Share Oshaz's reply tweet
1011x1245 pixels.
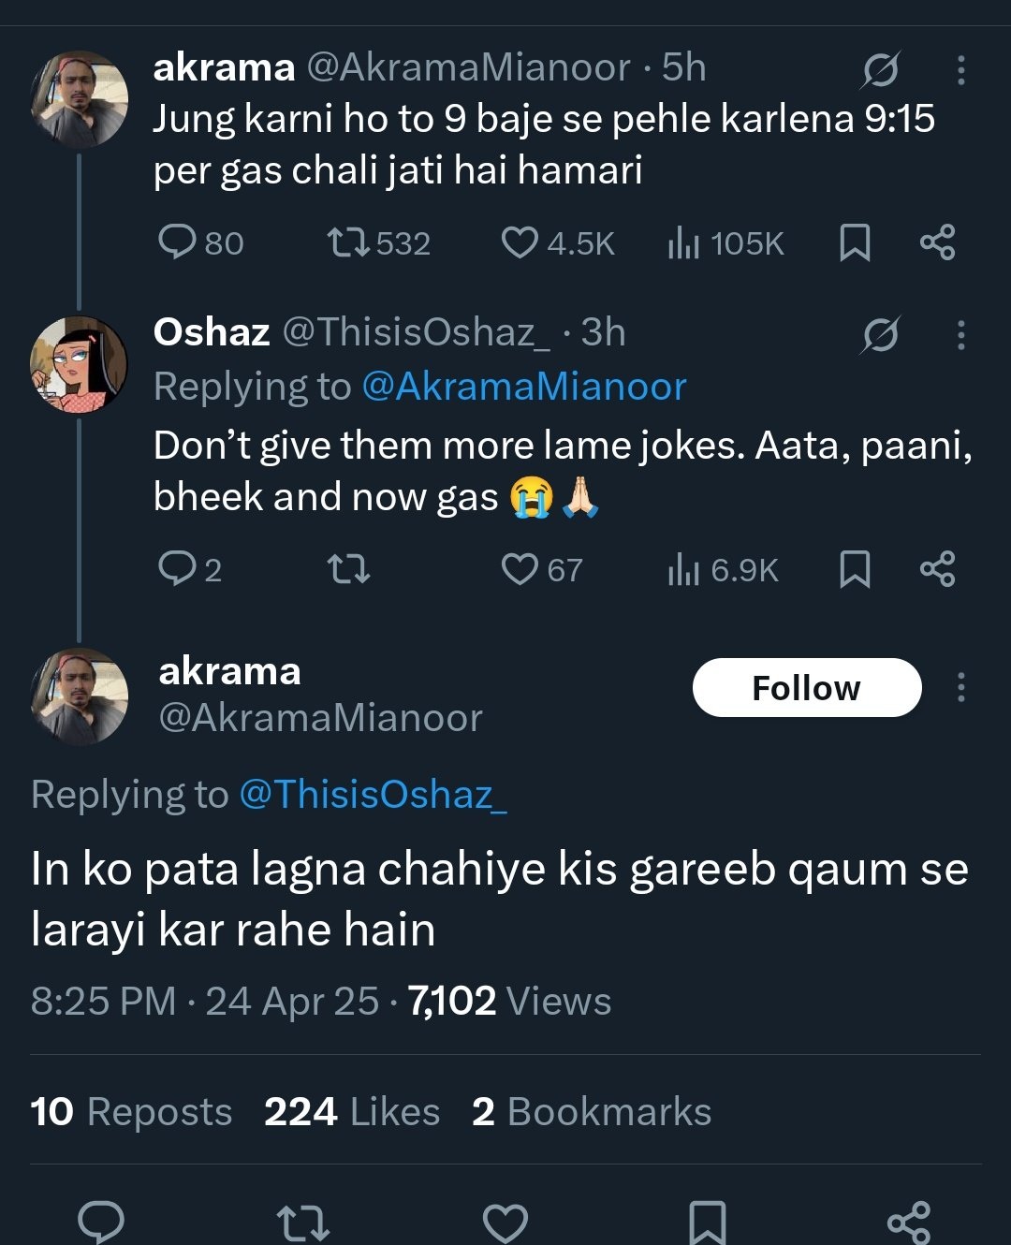[x=937, y=568]
